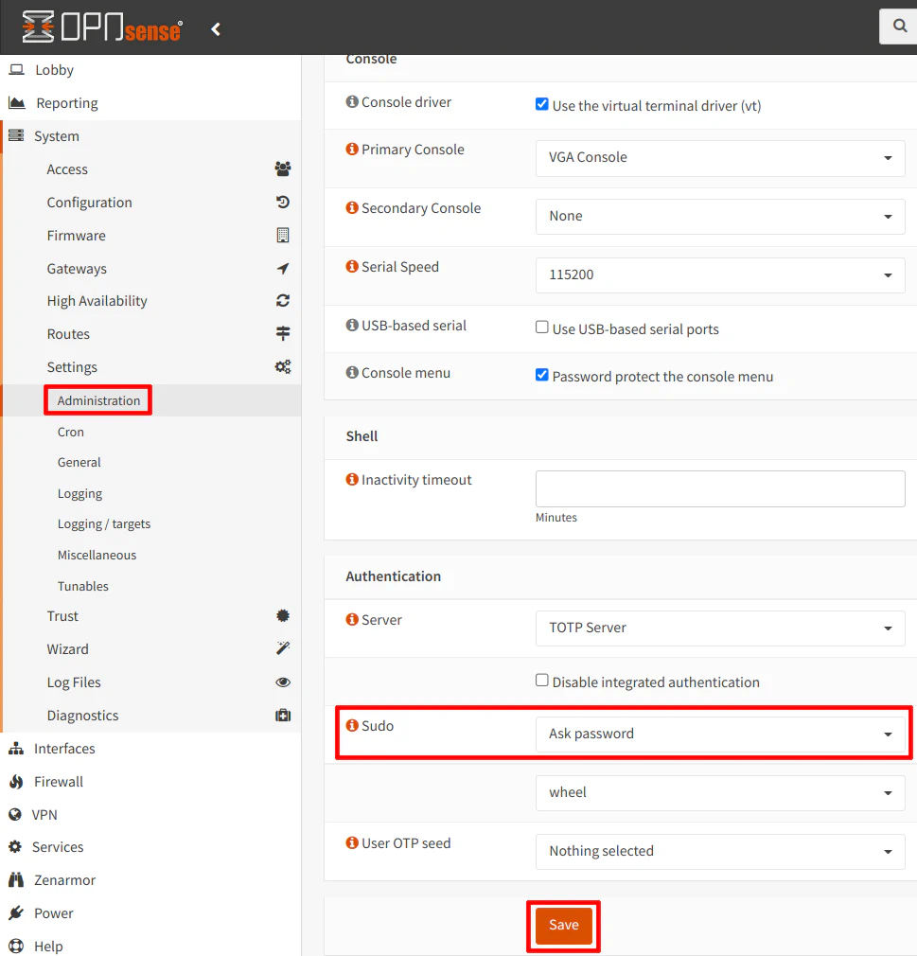Open the General settings page

pos(79,463)
